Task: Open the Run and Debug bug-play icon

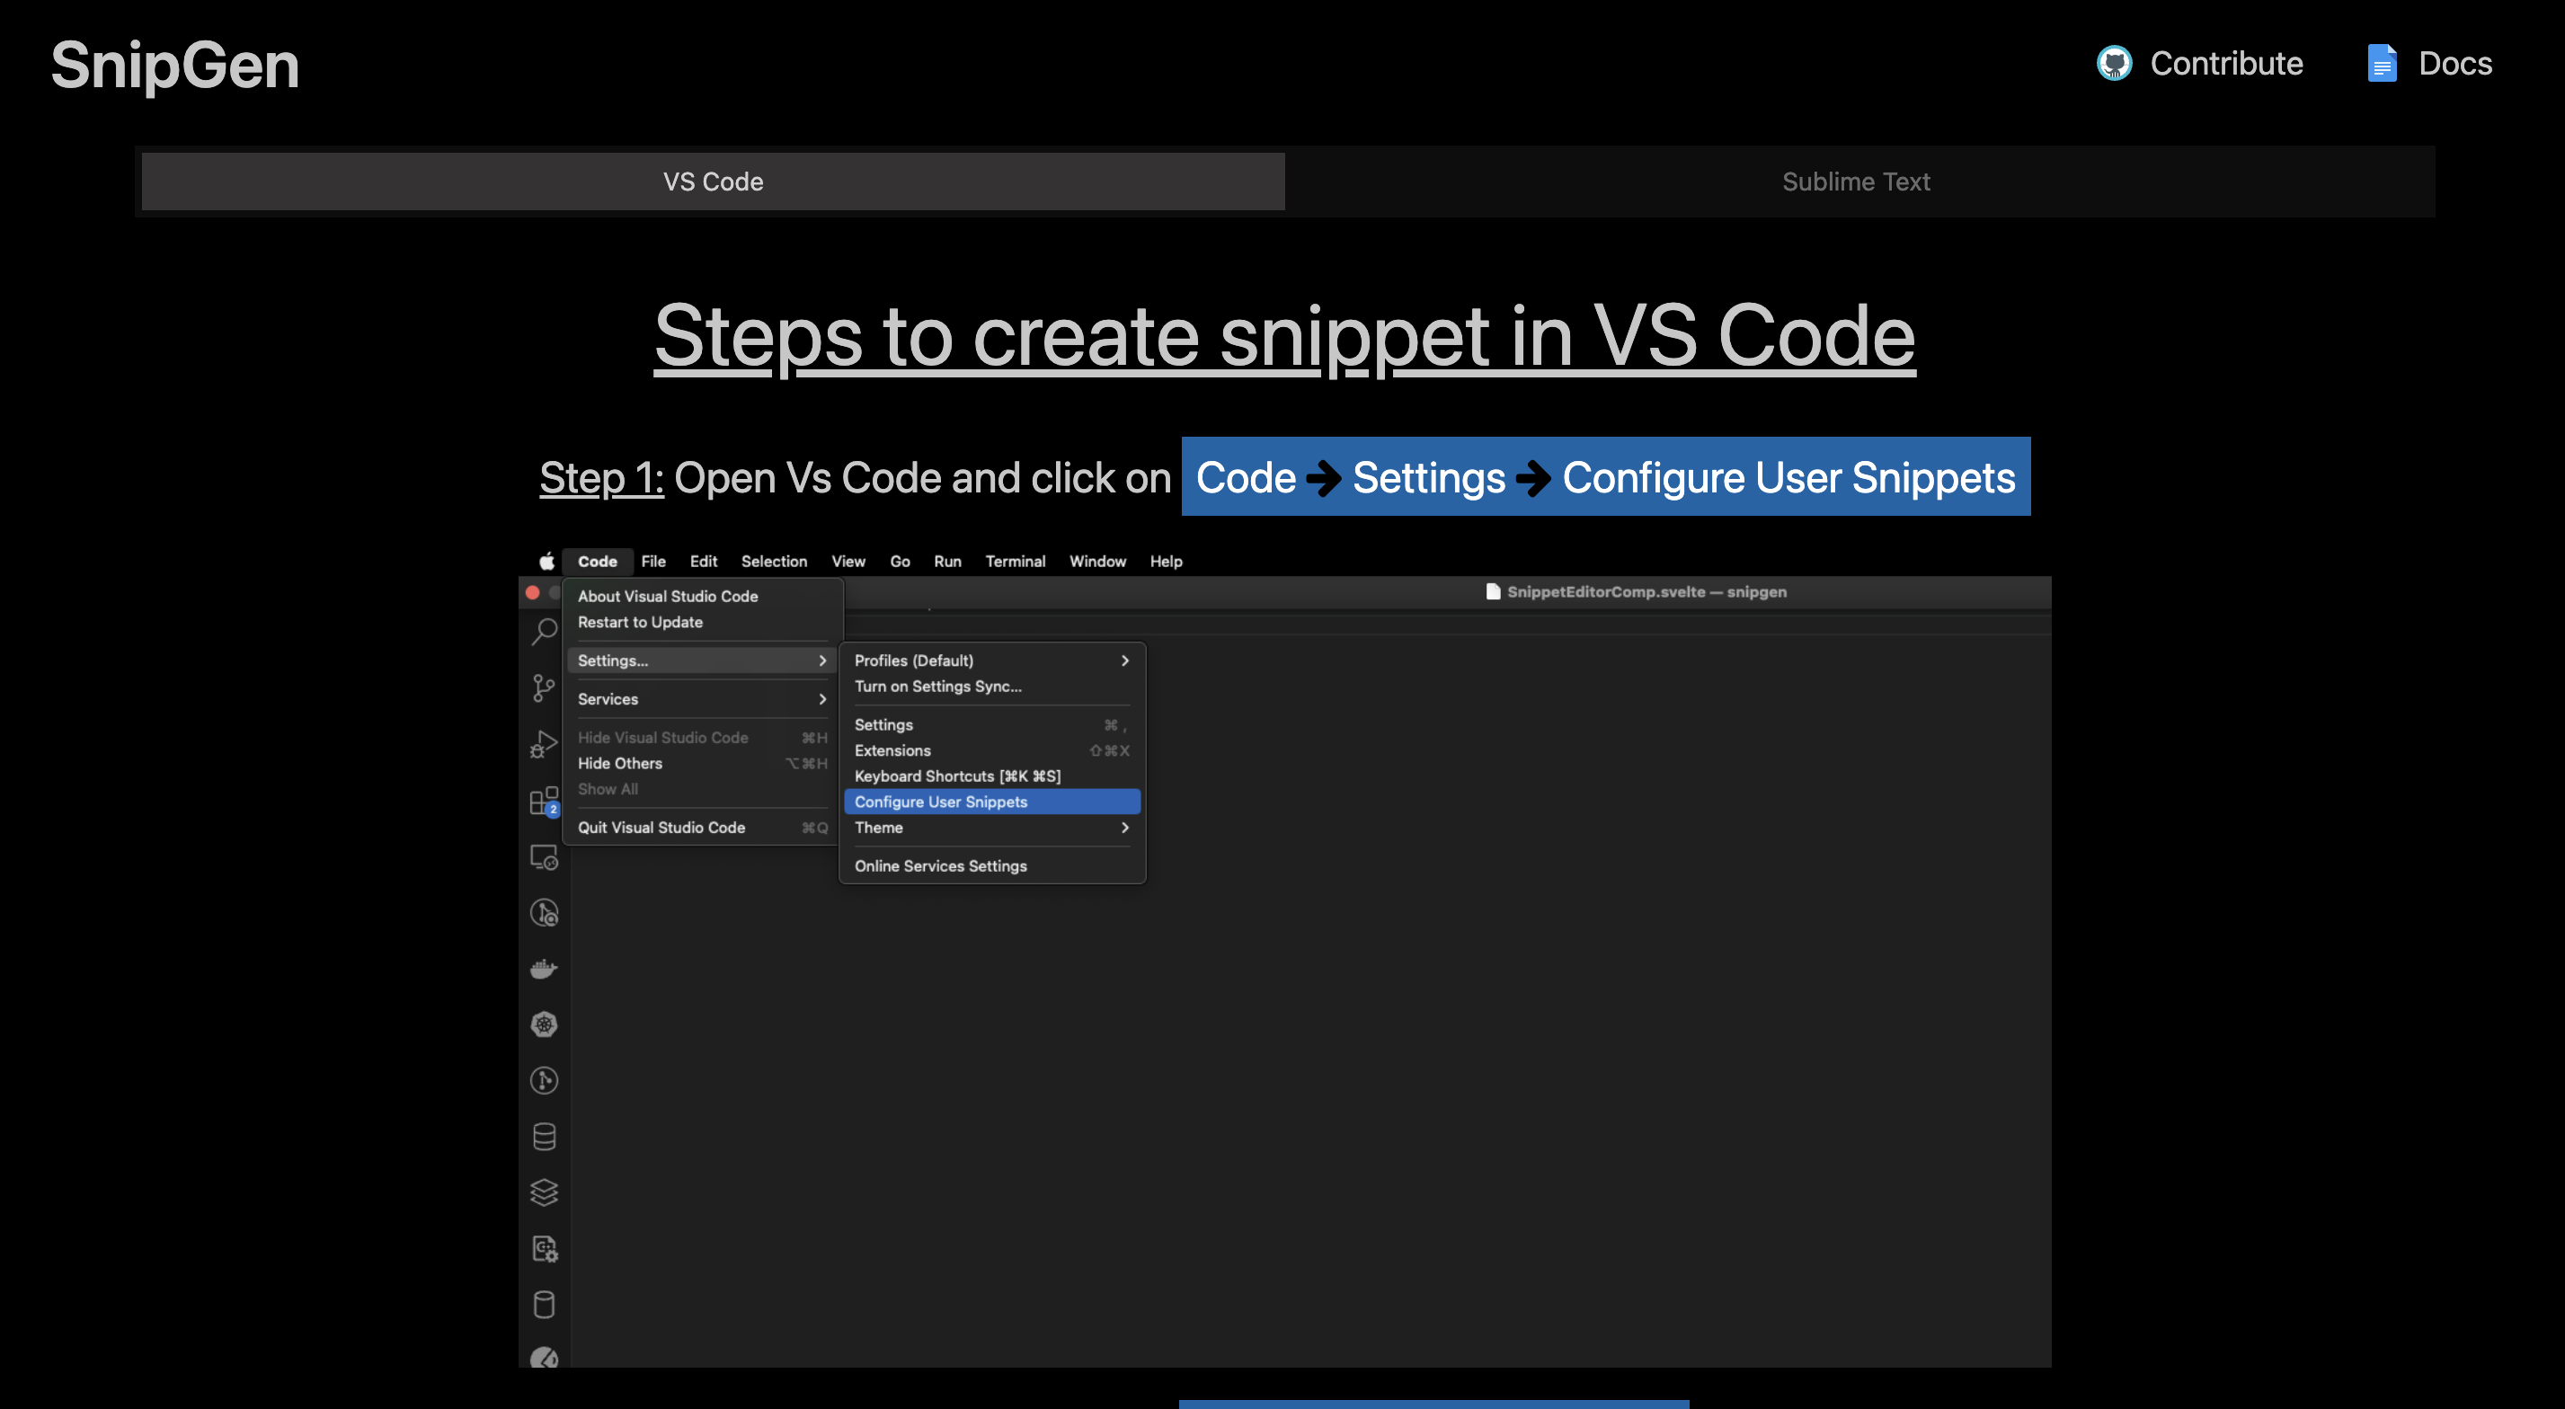Action: tap(544, 744)
